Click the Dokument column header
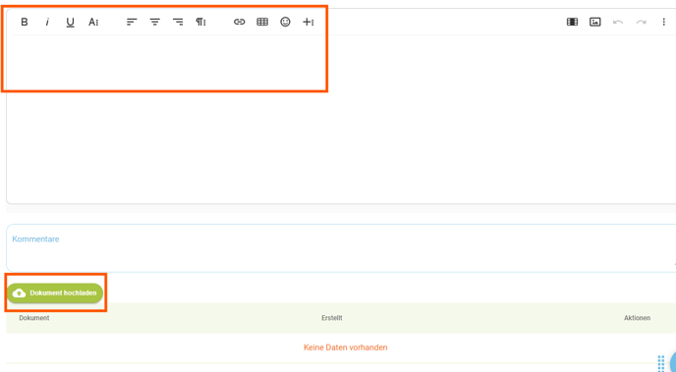This screenshot has height=372, width=676. click(34, 318)
